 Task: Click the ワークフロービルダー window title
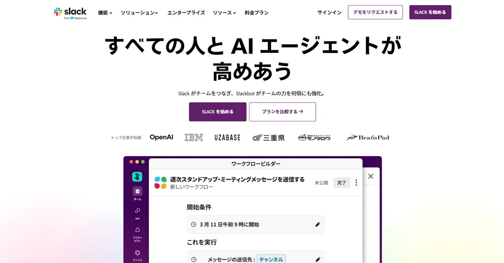256,164
